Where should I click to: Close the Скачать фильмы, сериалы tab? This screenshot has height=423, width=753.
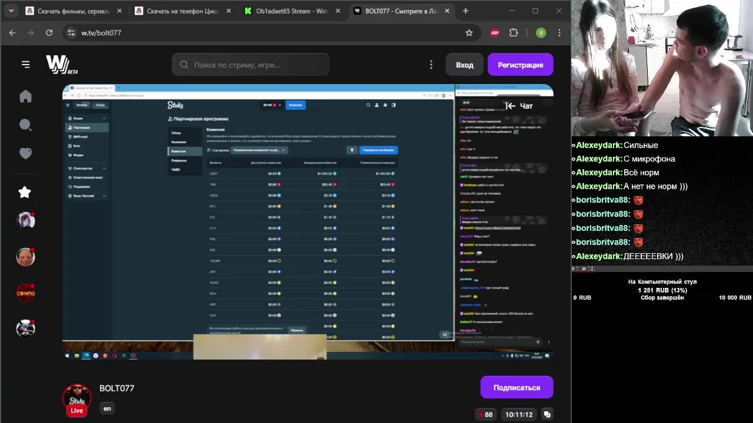(119, 11)
